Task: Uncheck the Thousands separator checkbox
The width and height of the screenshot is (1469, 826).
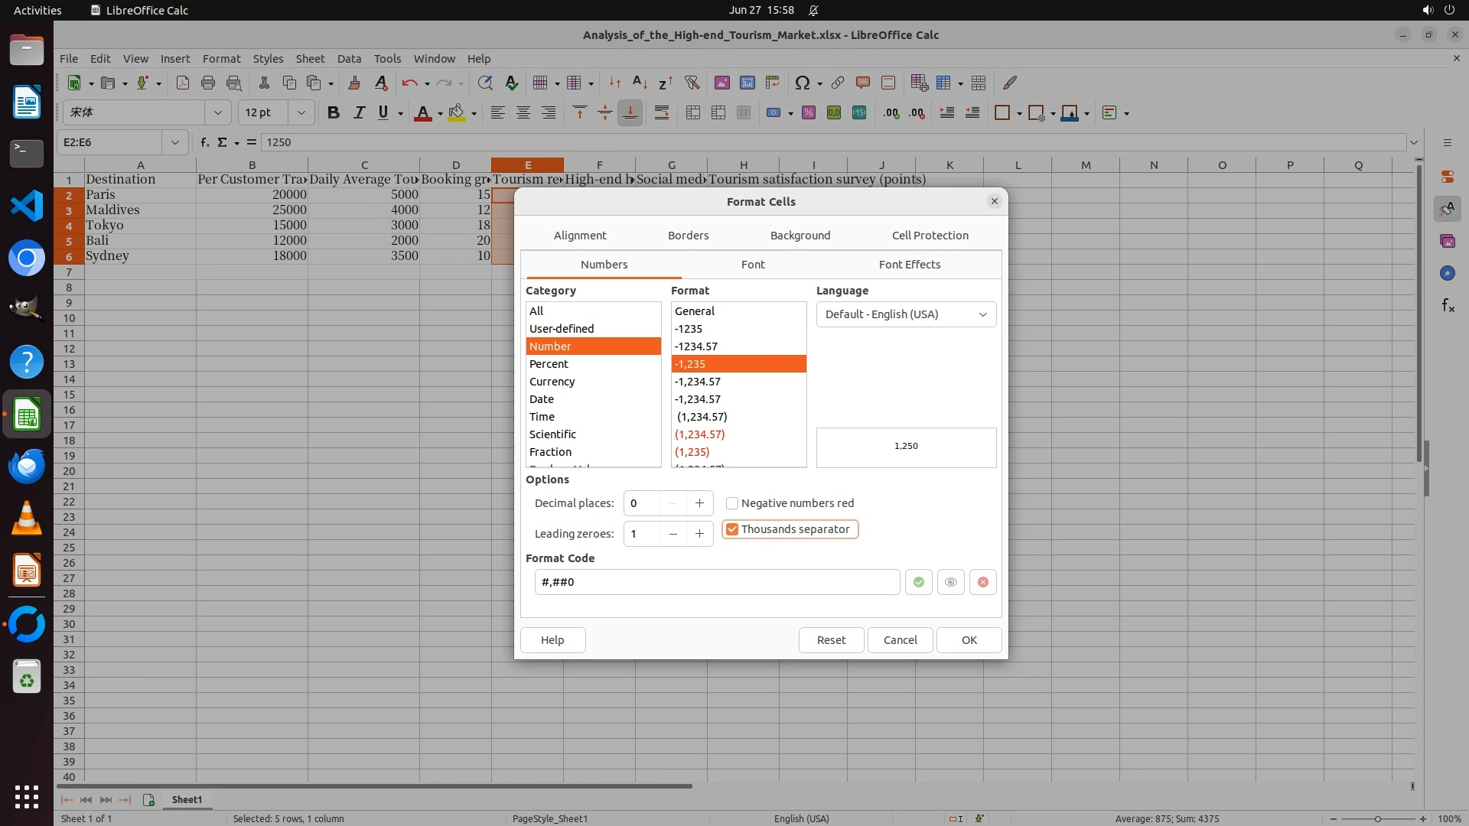Action: [x=732, y=529]
